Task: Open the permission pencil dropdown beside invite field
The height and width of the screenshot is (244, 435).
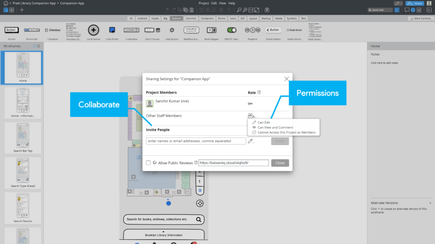Action: [251, 141]
